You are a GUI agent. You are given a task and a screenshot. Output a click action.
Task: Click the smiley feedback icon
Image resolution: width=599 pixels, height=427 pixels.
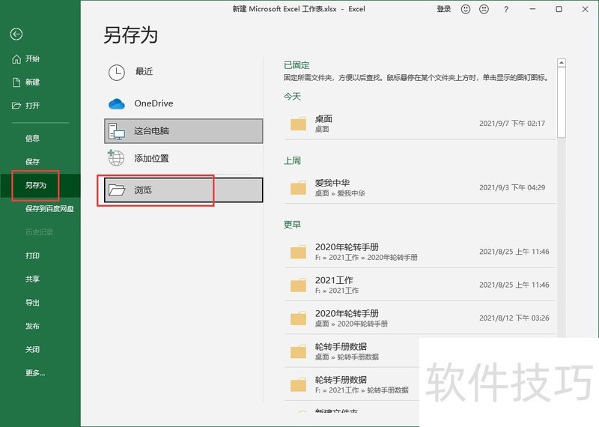click(465, 9)
